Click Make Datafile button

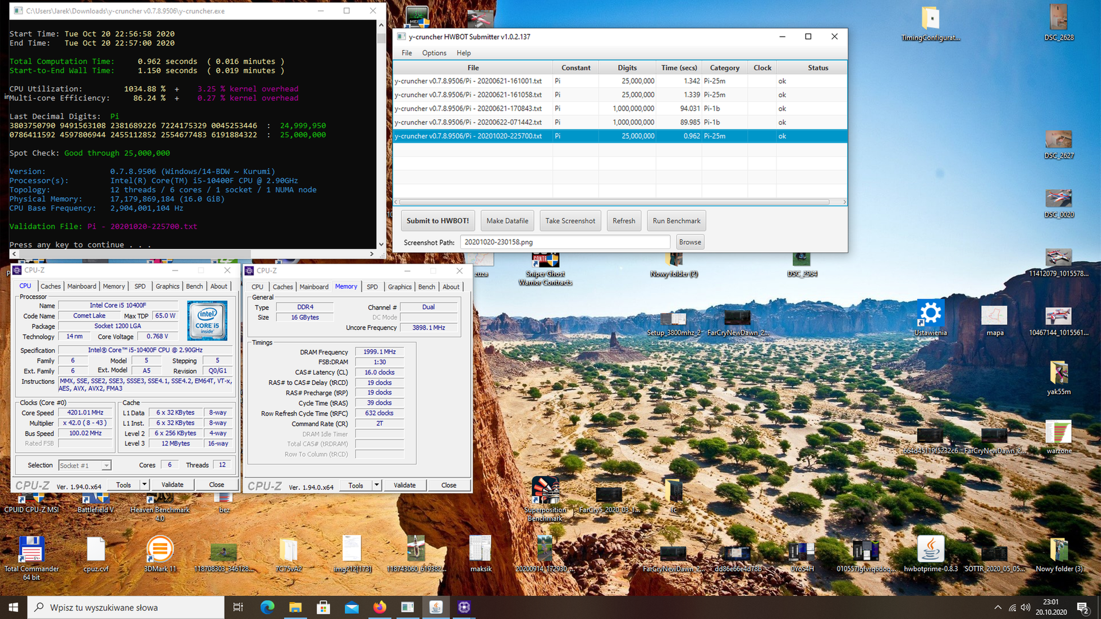(507, 221)
